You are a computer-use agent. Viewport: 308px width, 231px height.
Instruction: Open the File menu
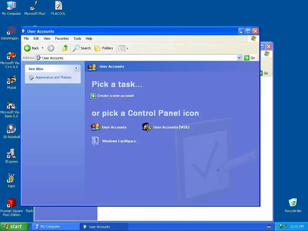coord(26,38)
